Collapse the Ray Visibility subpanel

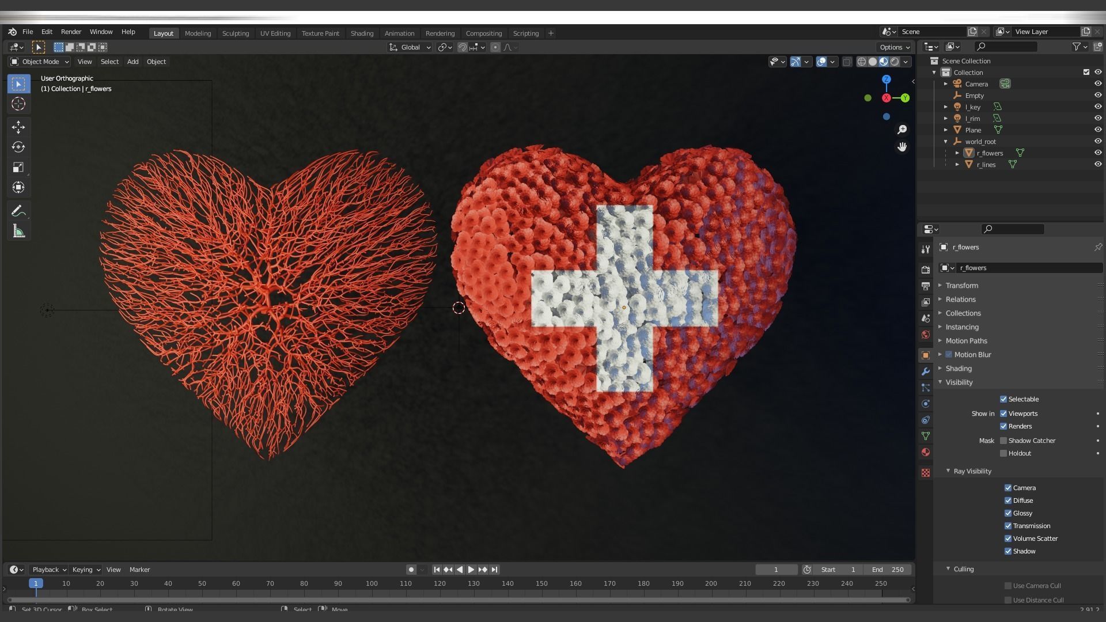tap(972, 471)
